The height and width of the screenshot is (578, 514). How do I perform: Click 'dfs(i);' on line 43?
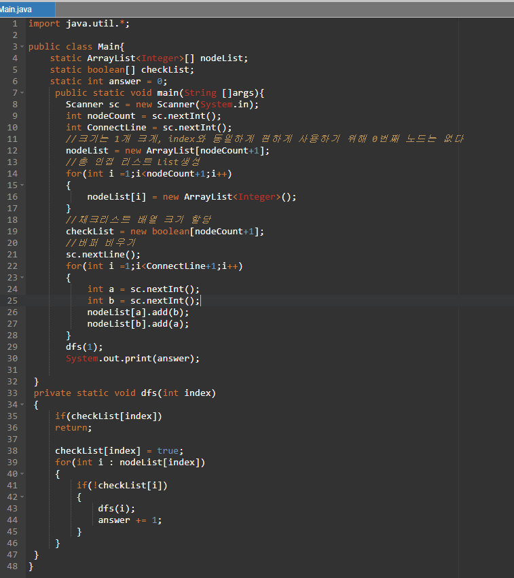tap(116, 509)
